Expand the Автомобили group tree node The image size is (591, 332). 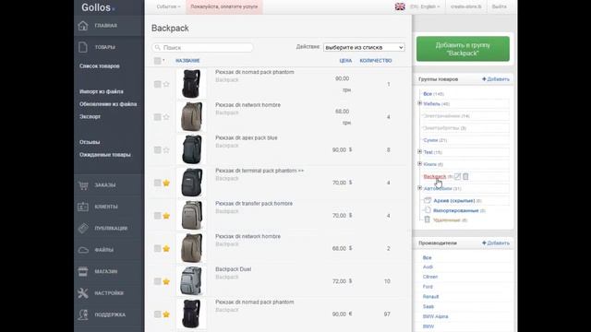click(419, 188)
